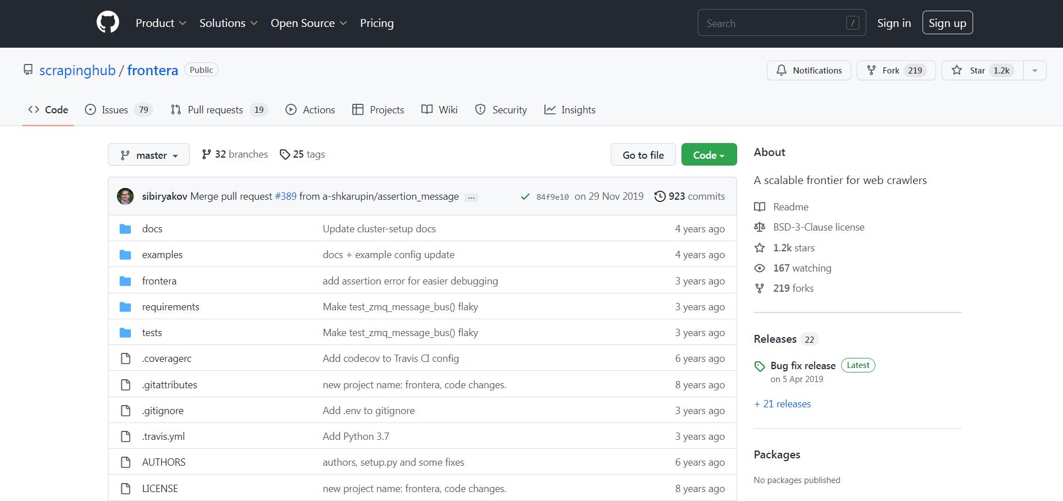Screen dimensions: 1063x501
Task: Click the Sign up button
Action: click(x=947, y=23)
